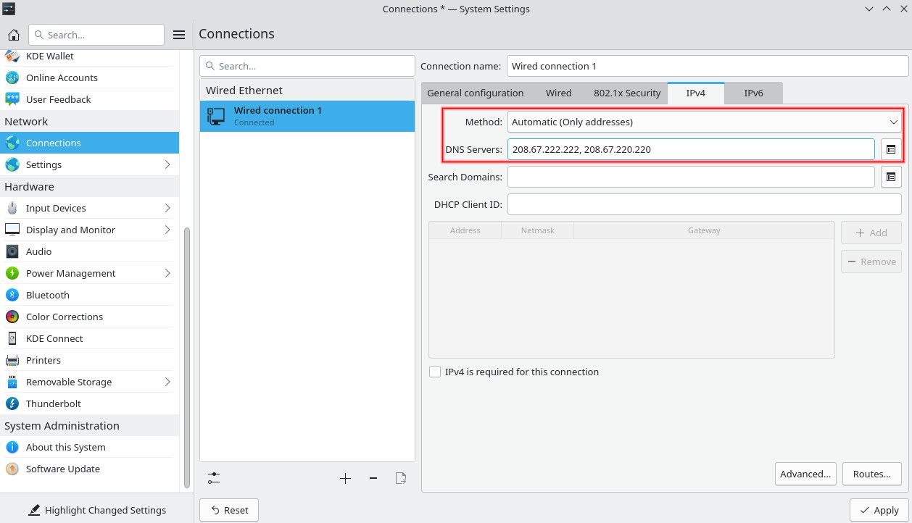The image size is (912, 523).
Task: Click the home icon in sidebar header
Action: tap(14, 35)
